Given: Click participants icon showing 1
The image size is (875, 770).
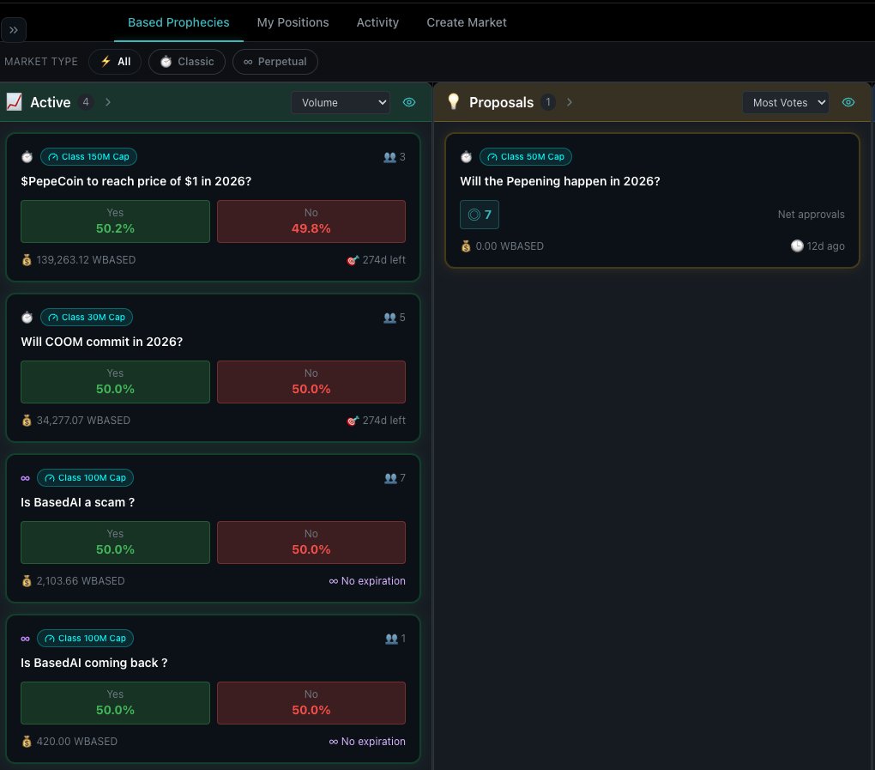Looking at the screenshot, I should (x=392, y=638).
